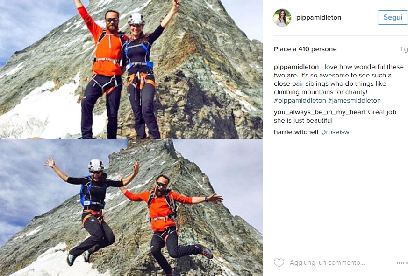The width and height of the screenshot is (408, 276).
Task: Open the @roseisw mention
Action: 335,132
